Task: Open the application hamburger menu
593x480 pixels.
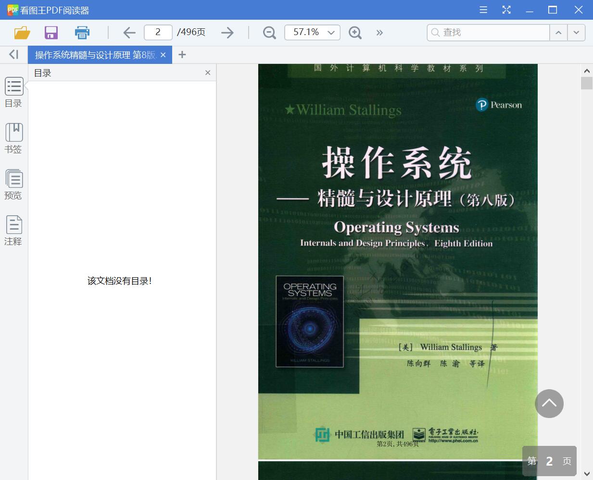Action: pyautogui.click(x=483, y=10)
